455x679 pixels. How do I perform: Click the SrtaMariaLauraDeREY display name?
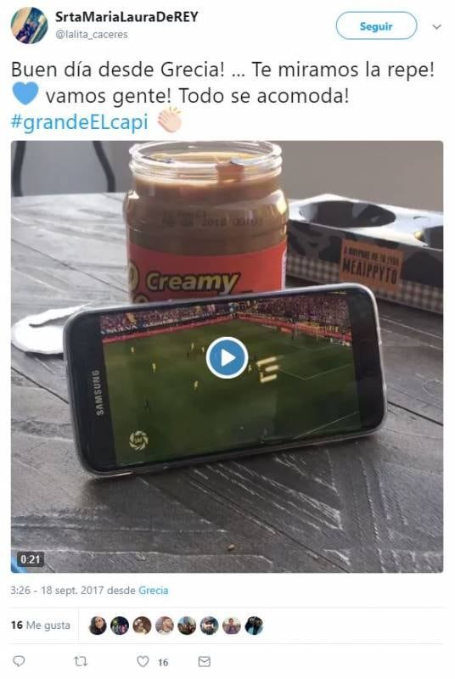click(x=126, y=17)
